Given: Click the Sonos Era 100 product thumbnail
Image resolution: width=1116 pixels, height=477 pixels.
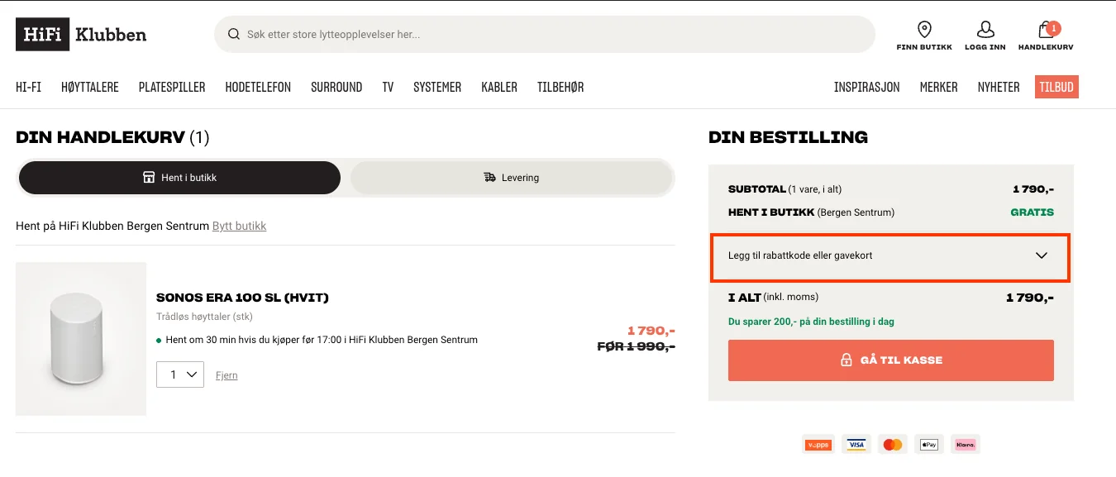Looking at the screenshot, I should coord(81,339).
